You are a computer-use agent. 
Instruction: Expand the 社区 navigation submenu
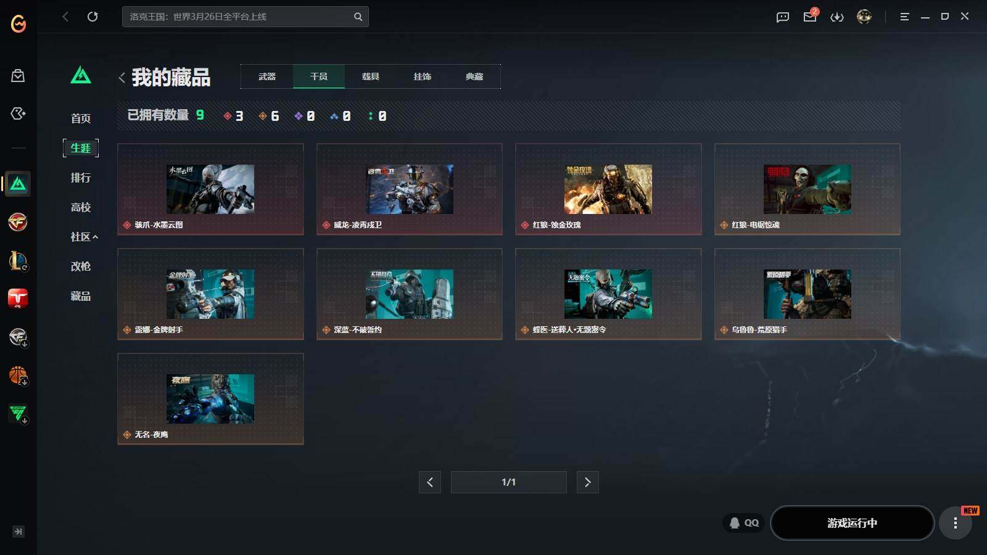85,237
